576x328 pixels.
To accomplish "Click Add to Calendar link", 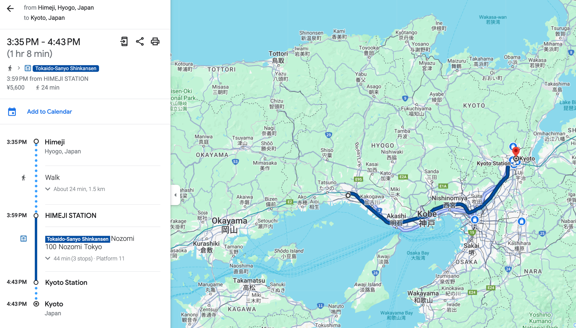I will [49, 112].
